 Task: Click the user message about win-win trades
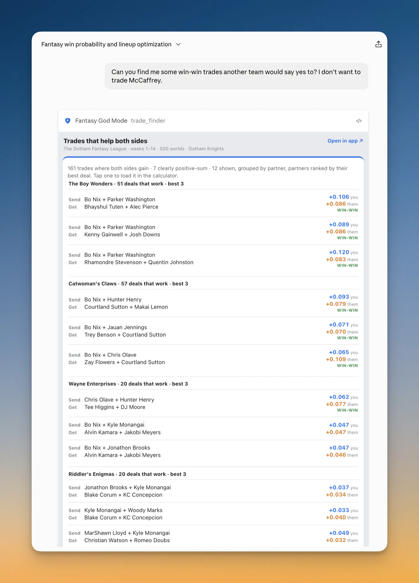pyautogui.click(x=236, y=76)
